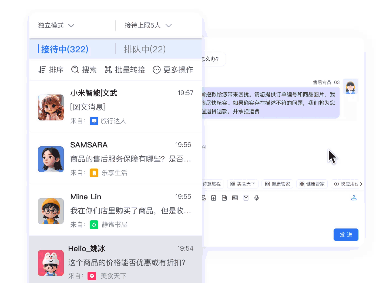This screenshot has height=283, width=376.
Task: Select the card/coupon icon in toolbar
Action: (235, 198)
